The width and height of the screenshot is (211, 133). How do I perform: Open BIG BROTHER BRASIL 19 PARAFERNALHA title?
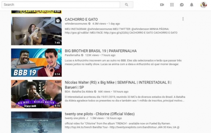[x=101, y=51]
